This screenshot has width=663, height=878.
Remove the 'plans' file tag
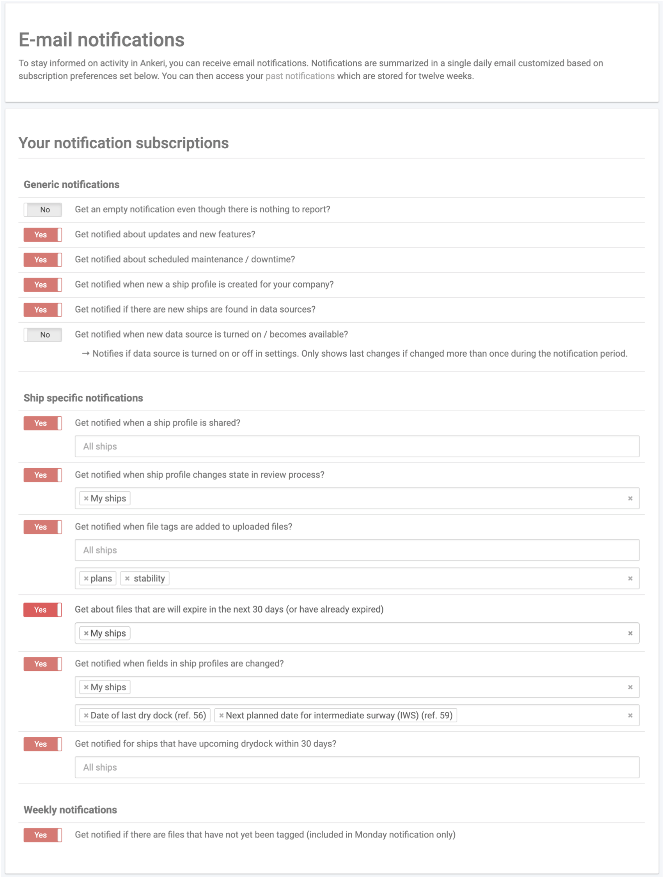pyautogui.click(x=86, y=579)
